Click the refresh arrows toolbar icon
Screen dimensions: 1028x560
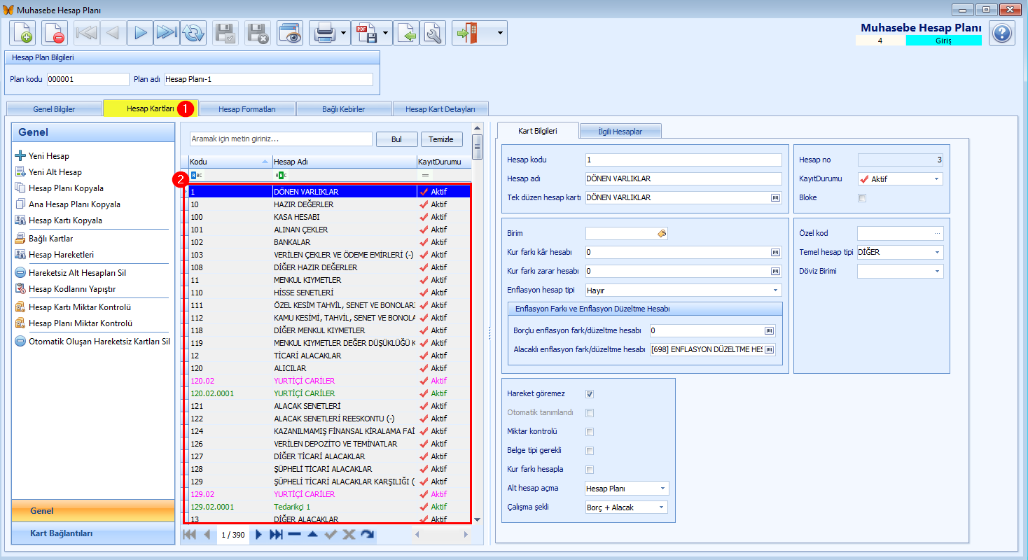pos(193,33)
